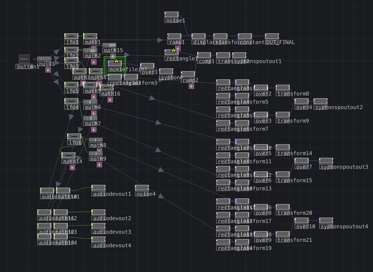Click the pink export arrow below null1

click(x=48, y=70)
